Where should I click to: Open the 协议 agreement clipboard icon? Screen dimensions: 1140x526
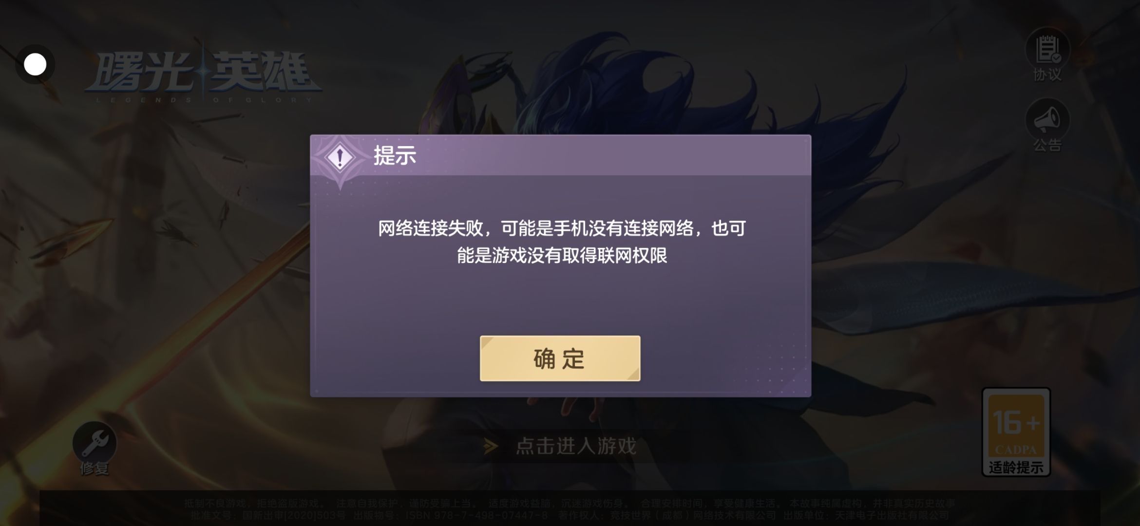click(1047, 50)
